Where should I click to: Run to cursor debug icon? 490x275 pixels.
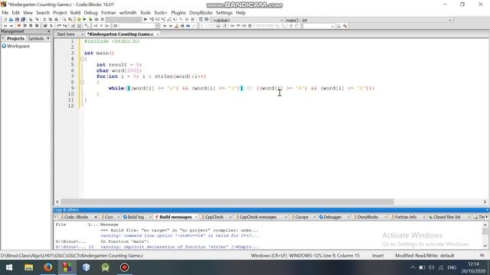pyautogui.click(x=152, y=20)
